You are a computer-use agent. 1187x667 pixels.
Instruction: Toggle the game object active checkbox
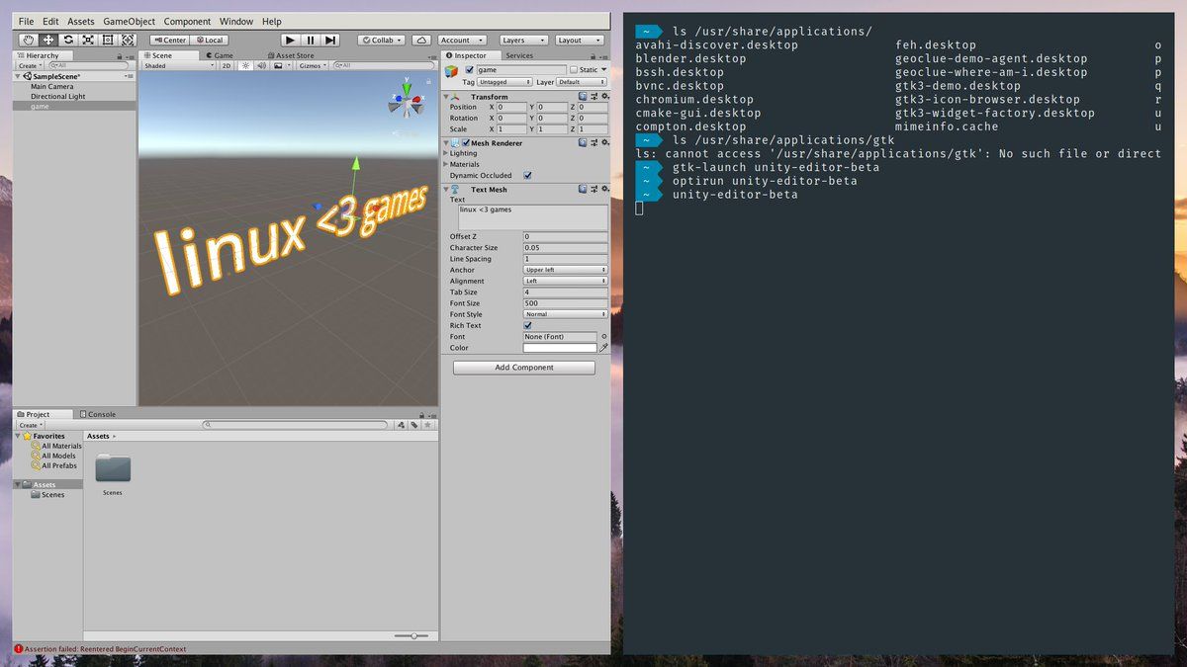(470, 70)
